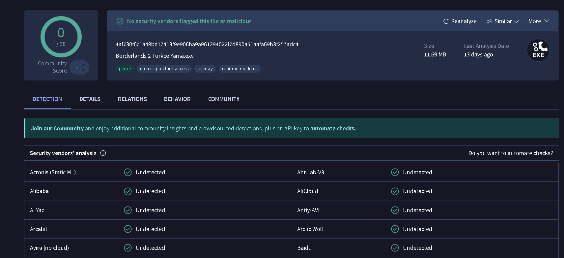Click the green checkmark icon in the no-detections banner

[x=120, y=21]
